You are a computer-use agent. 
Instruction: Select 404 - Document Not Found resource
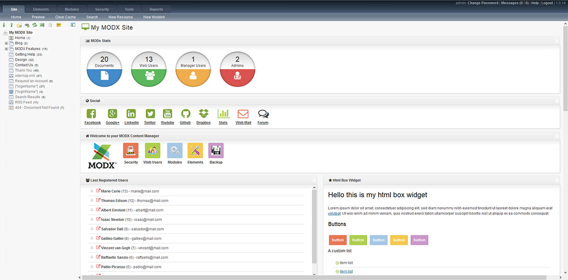(x=37, y=107)
